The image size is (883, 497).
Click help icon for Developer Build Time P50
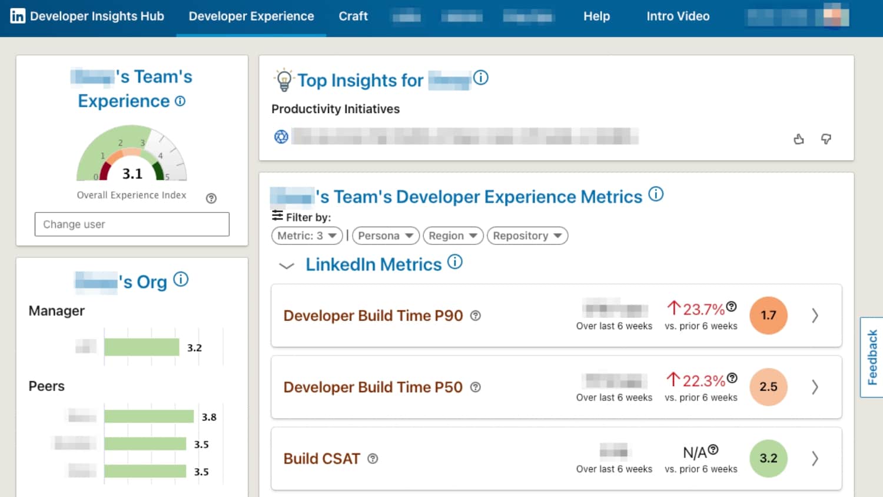pos(476,387)
